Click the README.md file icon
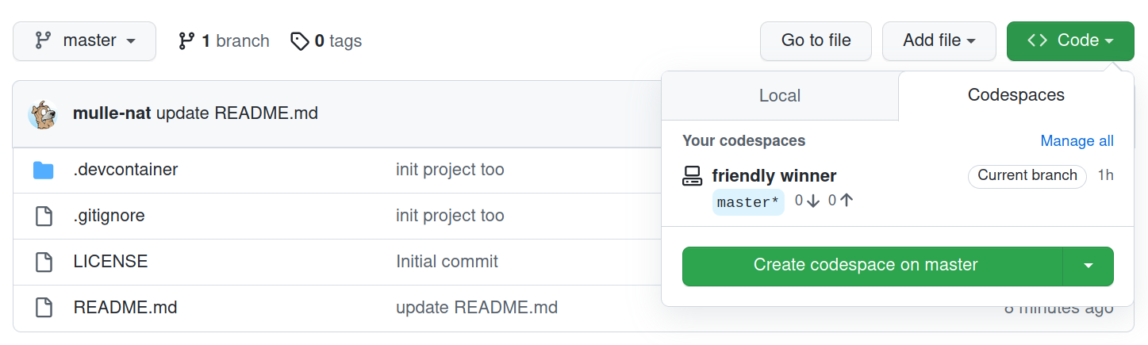This screenshot has width=1148, height=345. pyautogui.click(x=43, y=308)
